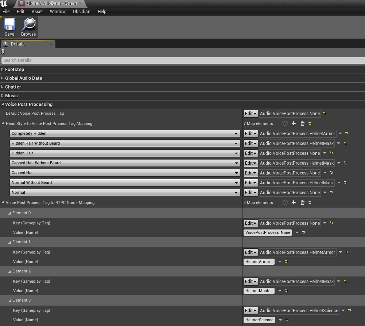
Task: Reset Normal Without Beard row tag
Action: [x=345, y=182]
